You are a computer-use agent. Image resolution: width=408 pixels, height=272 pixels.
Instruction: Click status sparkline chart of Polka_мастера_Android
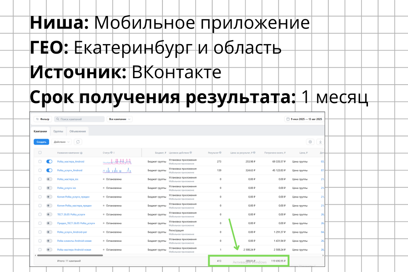coord(117,162)
